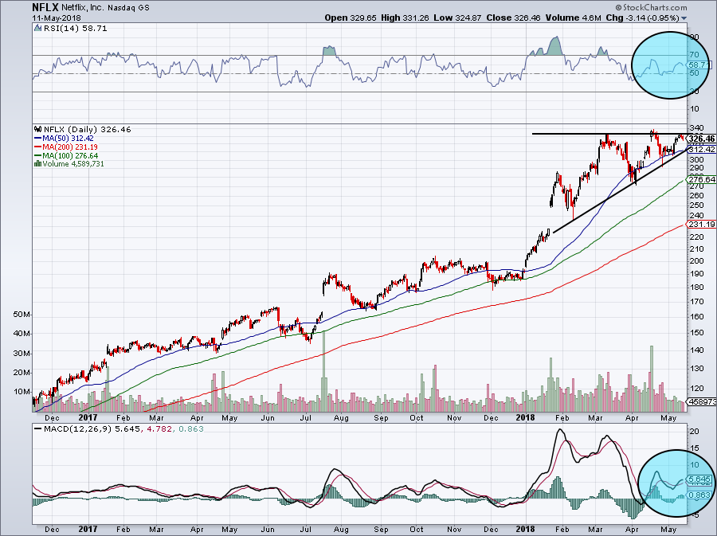
Task: Click the '30M' volume axis label
Action: [x=22, y=354]
